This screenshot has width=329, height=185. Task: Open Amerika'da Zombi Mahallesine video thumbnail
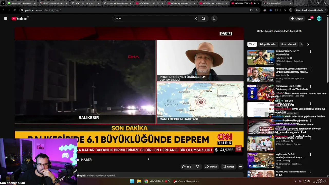pyautogui.click(x=261, y=75)
